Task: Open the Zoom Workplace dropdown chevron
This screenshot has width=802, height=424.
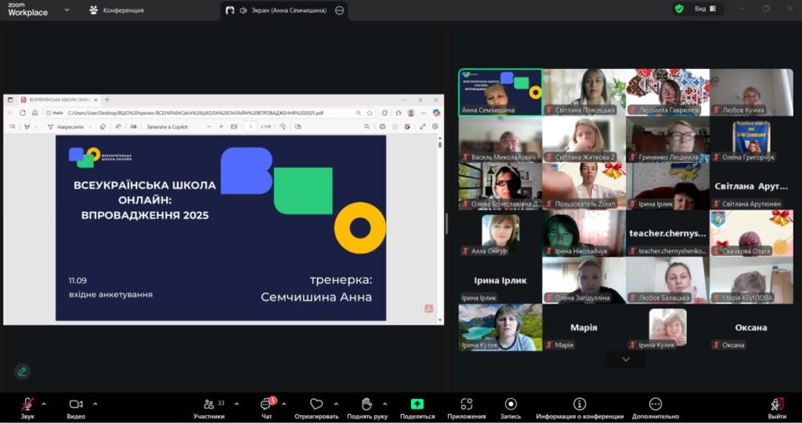Action: 66,10
